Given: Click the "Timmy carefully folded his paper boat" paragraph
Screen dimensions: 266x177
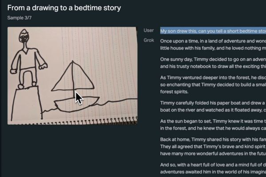Looking at the screenshot, I should (213, 106).
